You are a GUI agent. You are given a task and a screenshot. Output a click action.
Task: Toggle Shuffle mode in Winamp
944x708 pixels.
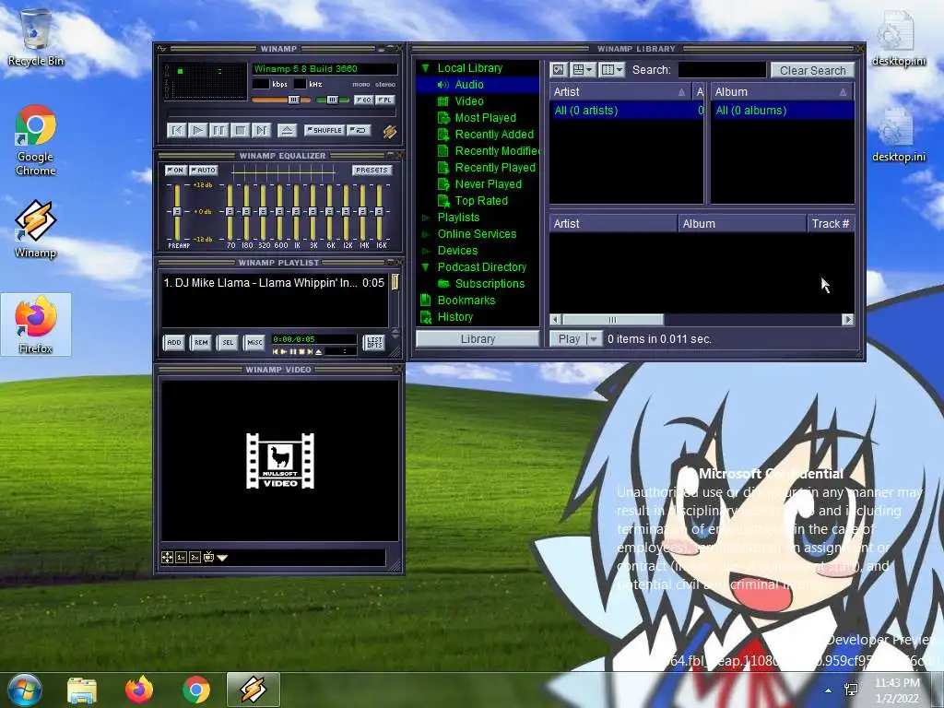[x=324, y=130]
